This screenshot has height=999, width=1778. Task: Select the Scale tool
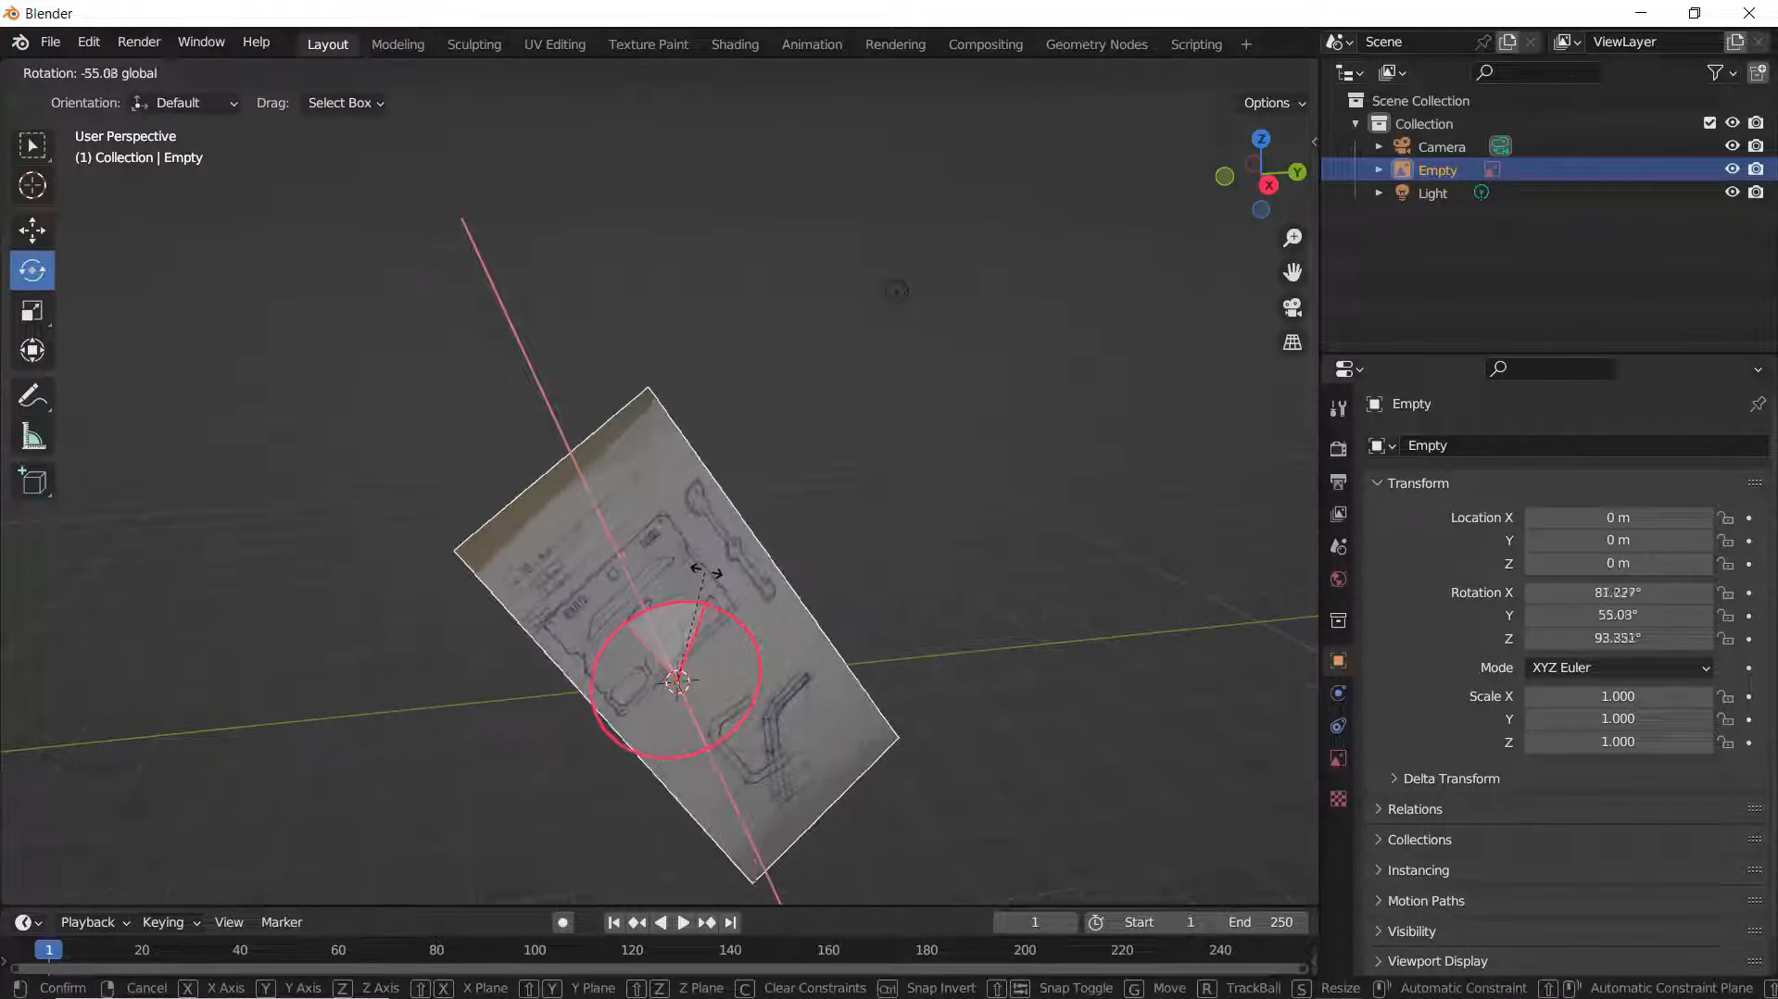tap(32, 310)
